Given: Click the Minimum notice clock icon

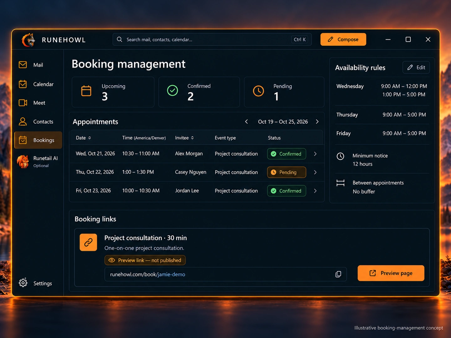Looking at the screenshot, I should pos(340,156).
